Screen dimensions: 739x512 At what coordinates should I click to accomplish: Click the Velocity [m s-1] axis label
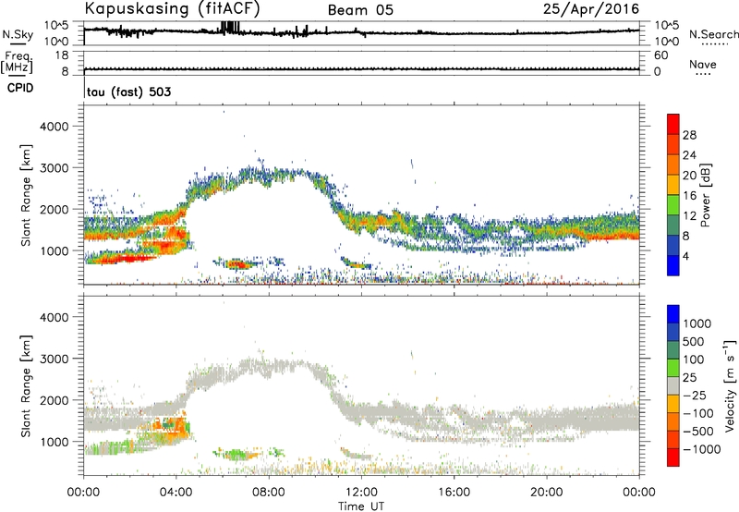click(x=730, y=385)
